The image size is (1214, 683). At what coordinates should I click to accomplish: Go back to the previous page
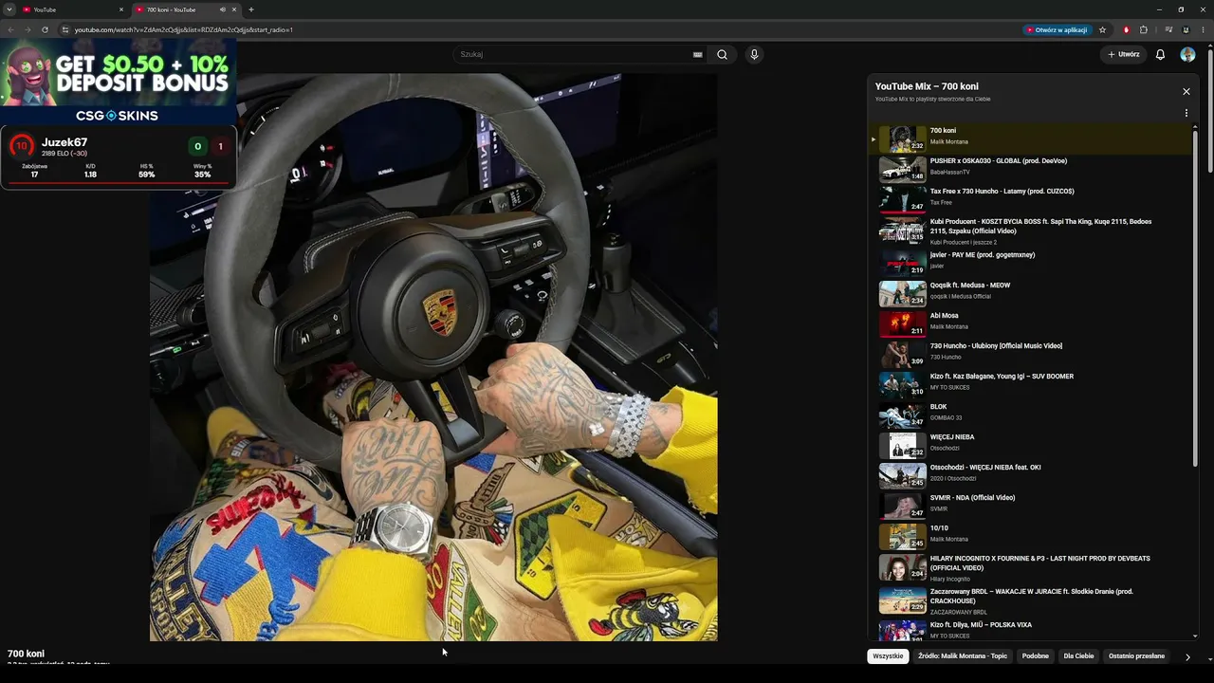pyautogui.click(x=10, y=29)
